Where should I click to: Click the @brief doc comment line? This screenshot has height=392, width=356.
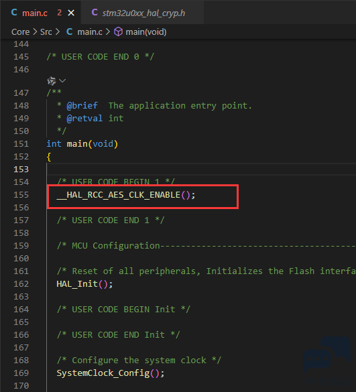(154, 106)
